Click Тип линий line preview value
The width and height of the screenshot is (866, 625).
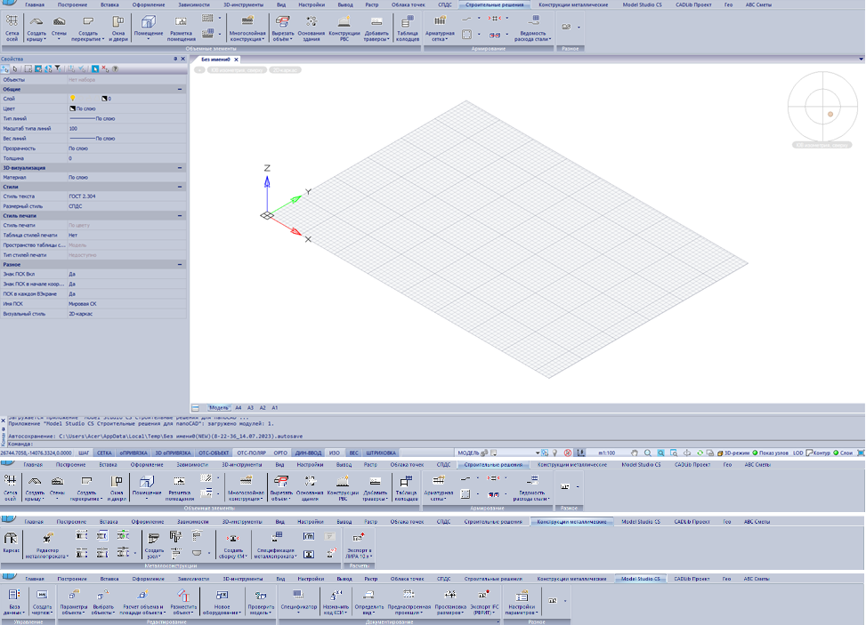92,118
